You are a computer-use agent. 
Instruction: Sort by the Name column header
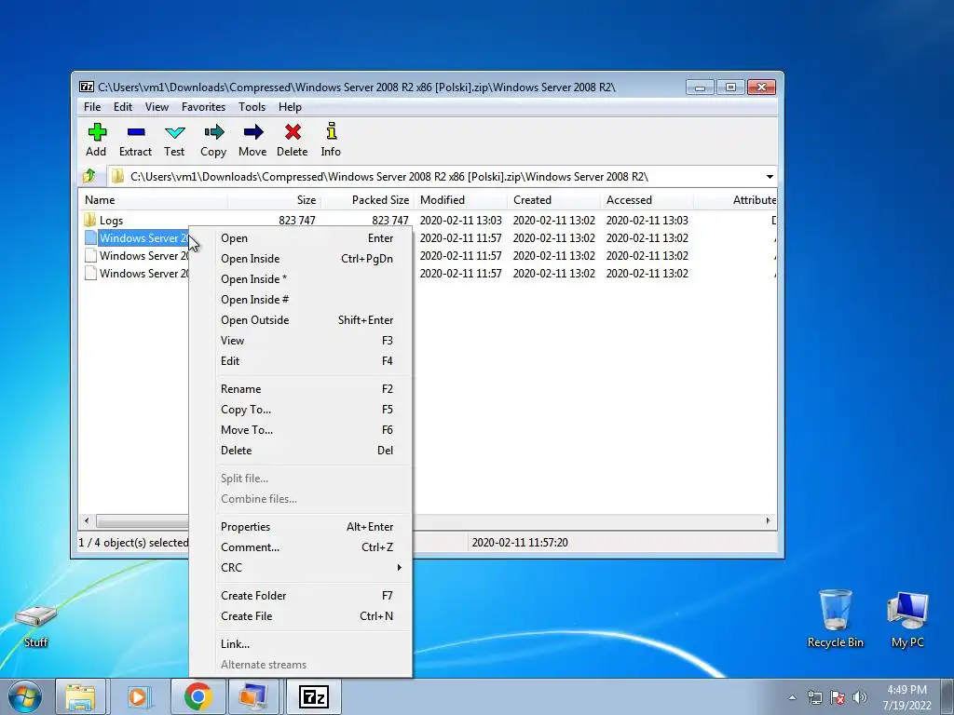click(x=154, y=200)
